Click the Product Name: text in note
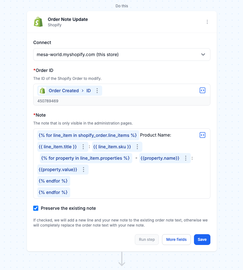Image resolution: width=243 pixels, height=270 pixels. pos(155,135)
